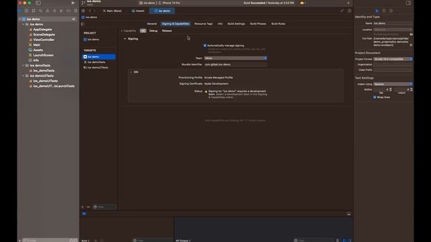Click the remove target minus button
431x242 pixels.
88,207
